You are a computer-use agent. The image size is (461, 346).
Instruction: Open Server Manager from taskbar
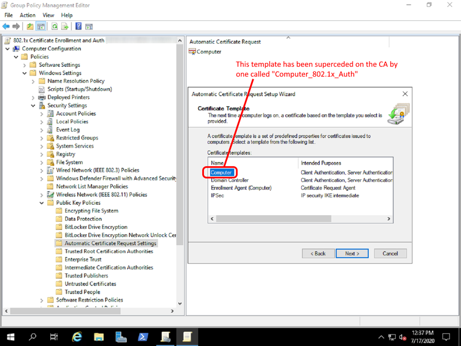121,337
